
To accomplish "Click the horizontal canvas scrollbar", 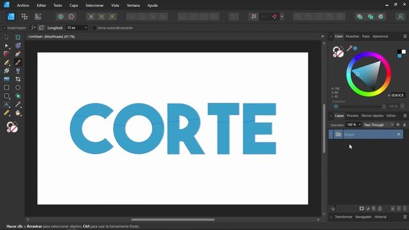I will 173,220.
